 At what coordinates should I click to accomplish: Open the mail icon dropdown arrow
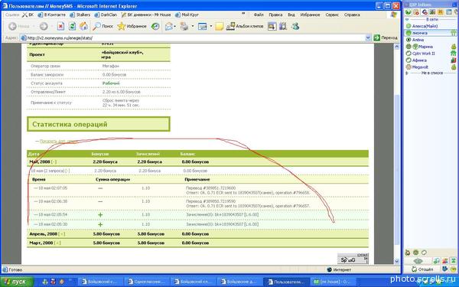[x=174, y=26]
